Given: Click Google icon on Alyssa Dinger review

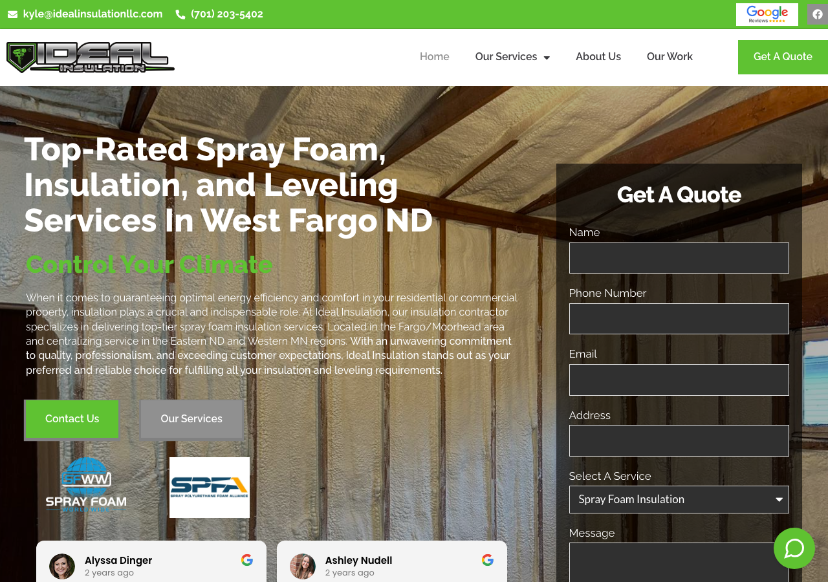Looking at the screenshot, I should (247, 560).
